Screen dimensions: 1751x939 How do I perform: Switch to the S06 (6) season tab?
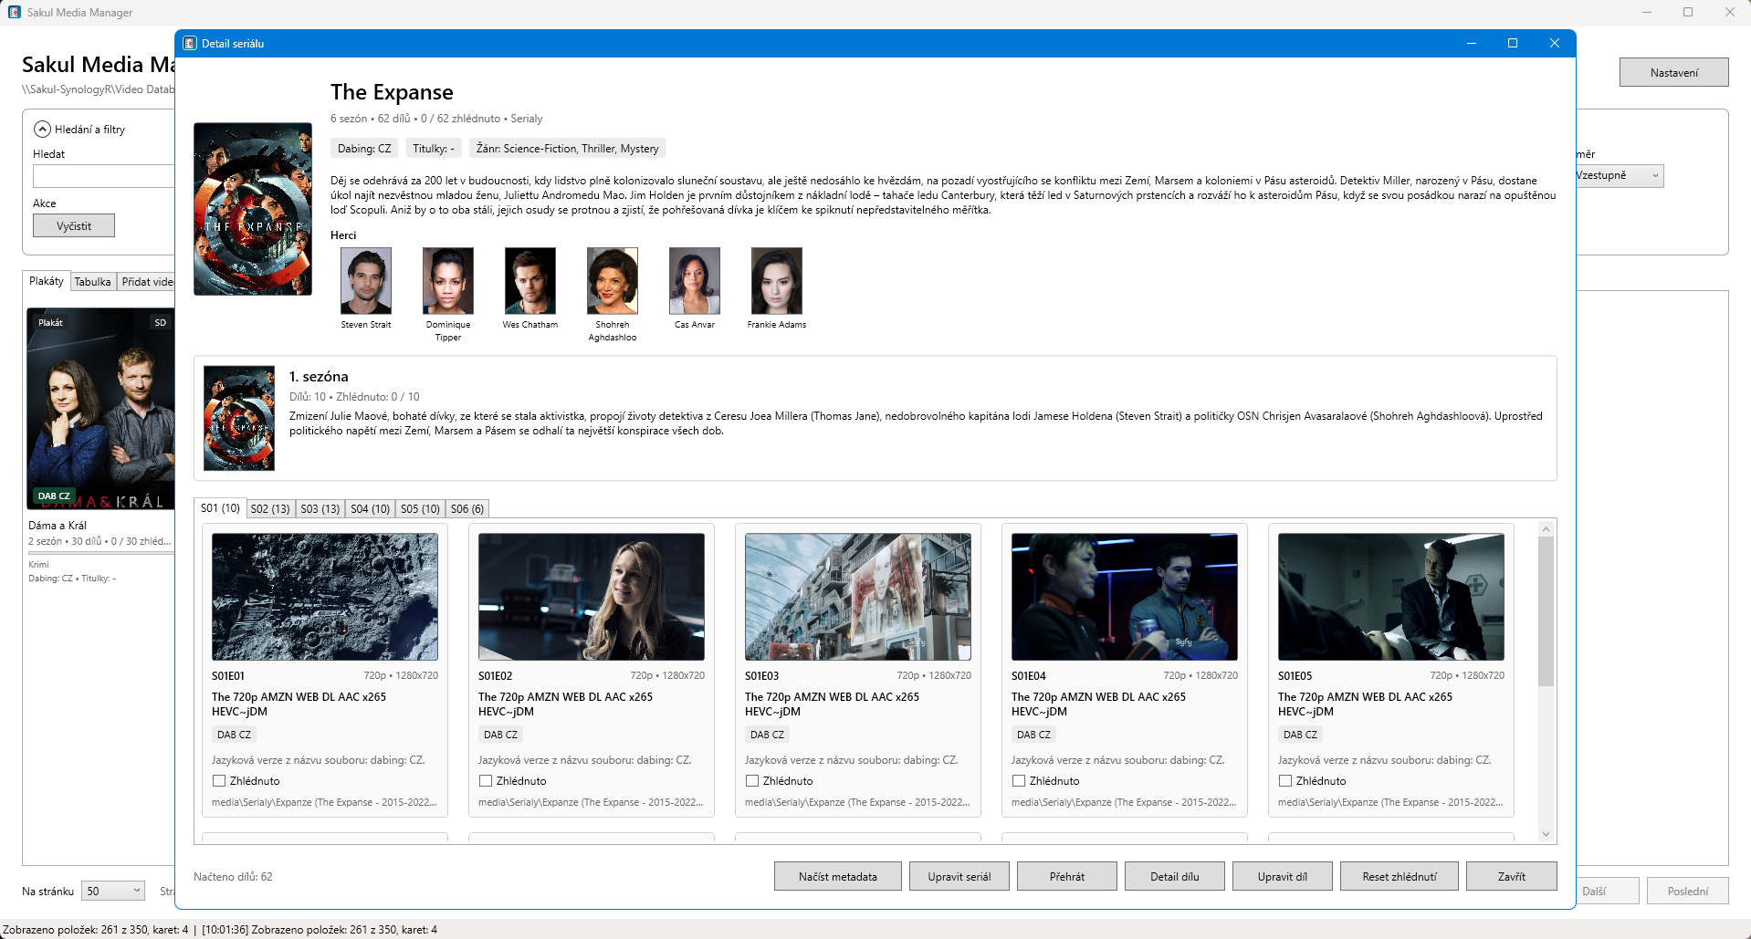[x=467, y=509]
